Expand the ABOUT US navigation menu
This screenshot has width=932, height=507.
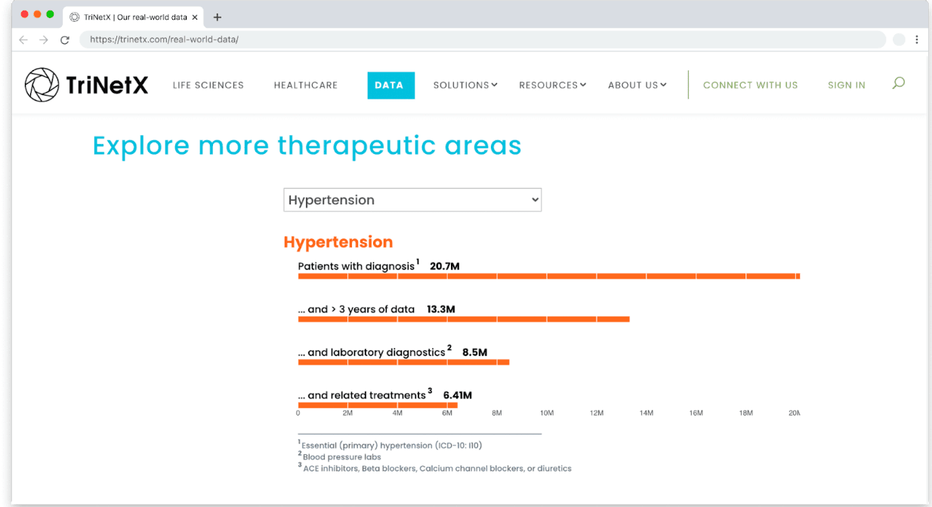pyautogui.click(x=637, y=84)
